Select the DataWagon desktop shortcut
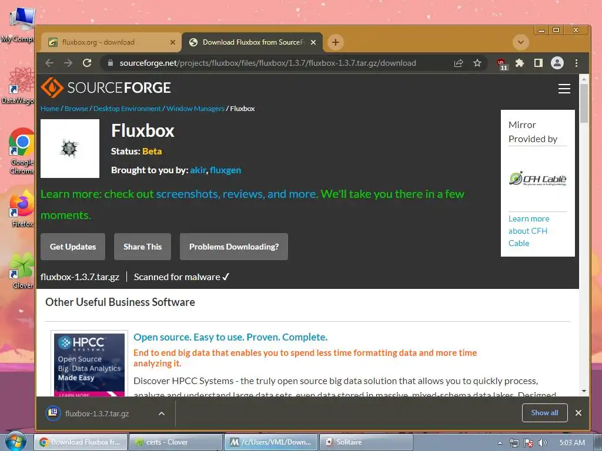 (18, 86)
